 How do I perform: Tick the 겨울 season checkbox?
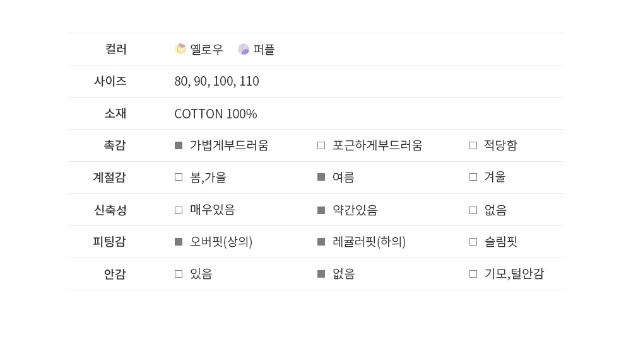473,178
